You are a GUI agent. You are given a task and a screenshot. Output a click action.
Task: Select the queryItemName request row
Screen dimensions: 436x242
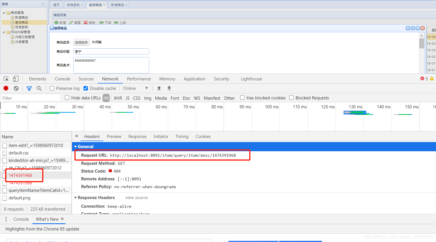click(x=36, y=190)
